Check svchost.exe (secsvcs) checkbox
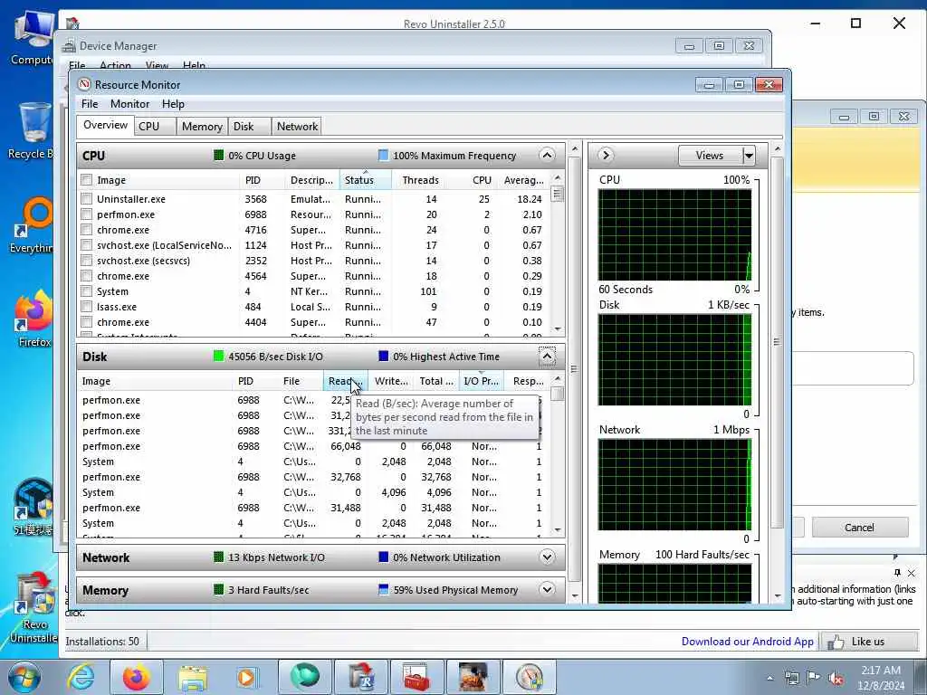This screenshot has height=695, width=927. click(87, 261)
